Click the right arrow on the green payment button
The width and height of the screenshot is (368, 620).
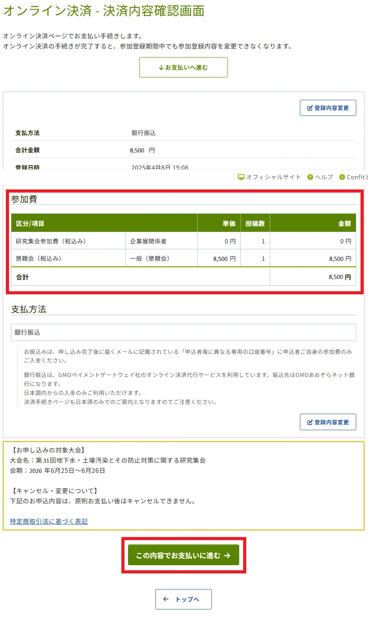pyautogui.click(x=227, y=555)
